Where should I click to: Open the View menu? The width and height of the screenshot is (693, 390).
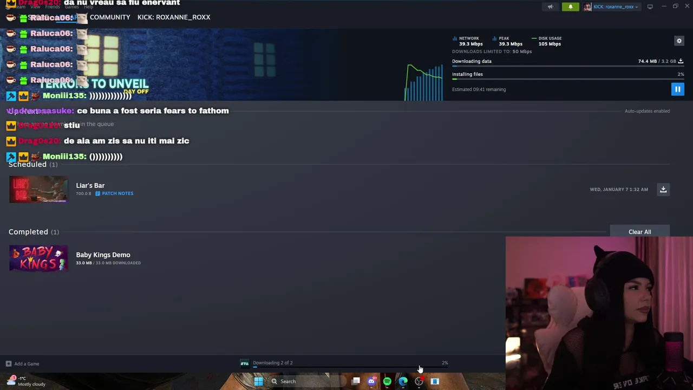coord(35,7)
